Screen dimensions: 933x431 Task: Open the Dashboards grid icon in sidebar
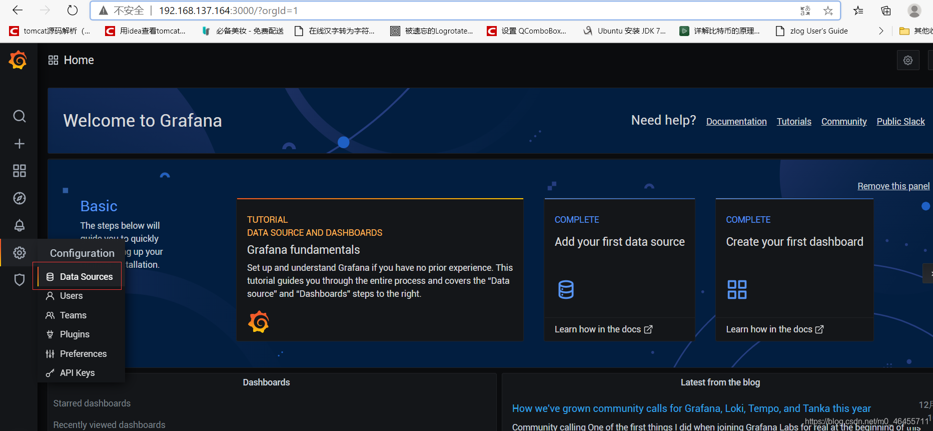pyautogui.click(x=19, y=171)
